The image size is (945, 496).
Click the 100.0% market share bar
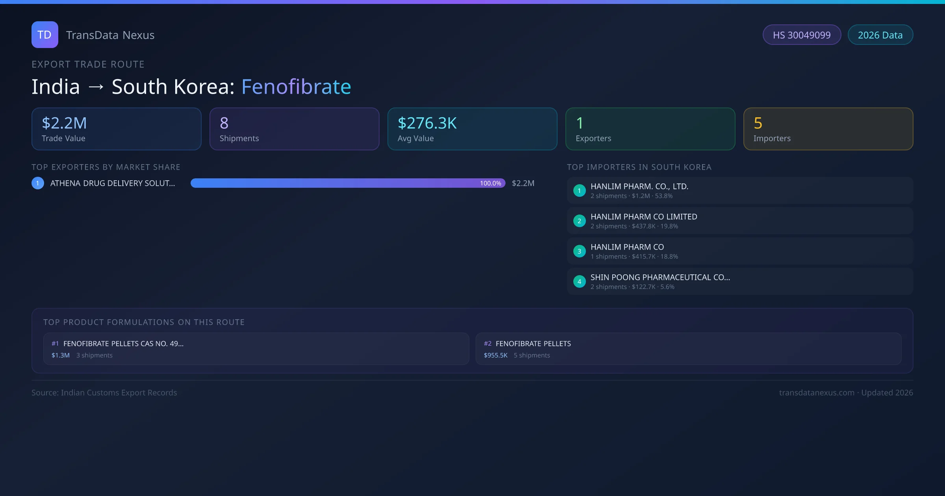pos(348,183)
